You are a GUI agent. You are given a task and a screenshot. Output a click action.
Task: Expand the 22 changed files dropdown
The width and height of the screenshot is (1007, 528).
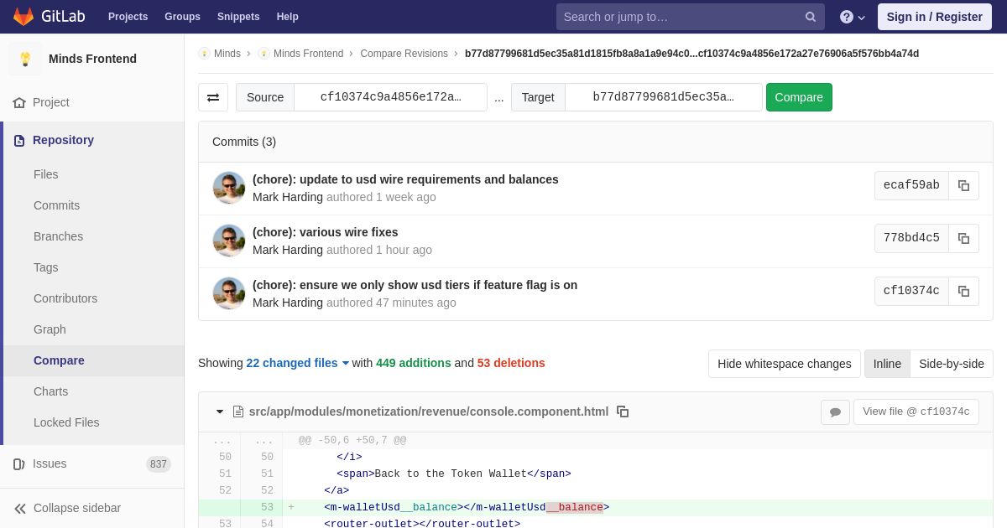298,363
